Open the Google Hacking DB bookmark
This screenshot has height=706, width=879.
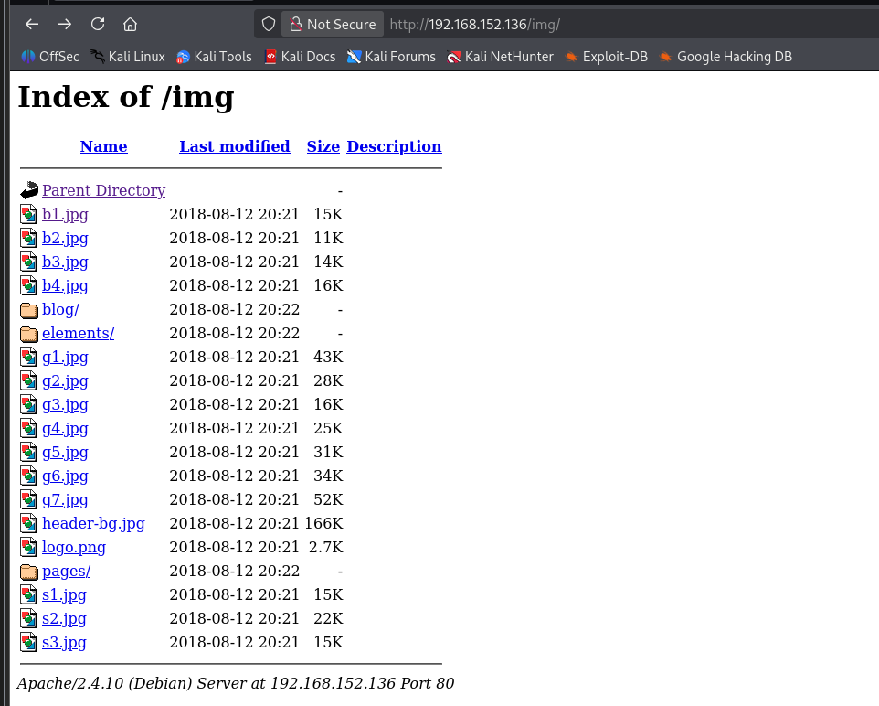pyautogui.click(x=733, y=56)
